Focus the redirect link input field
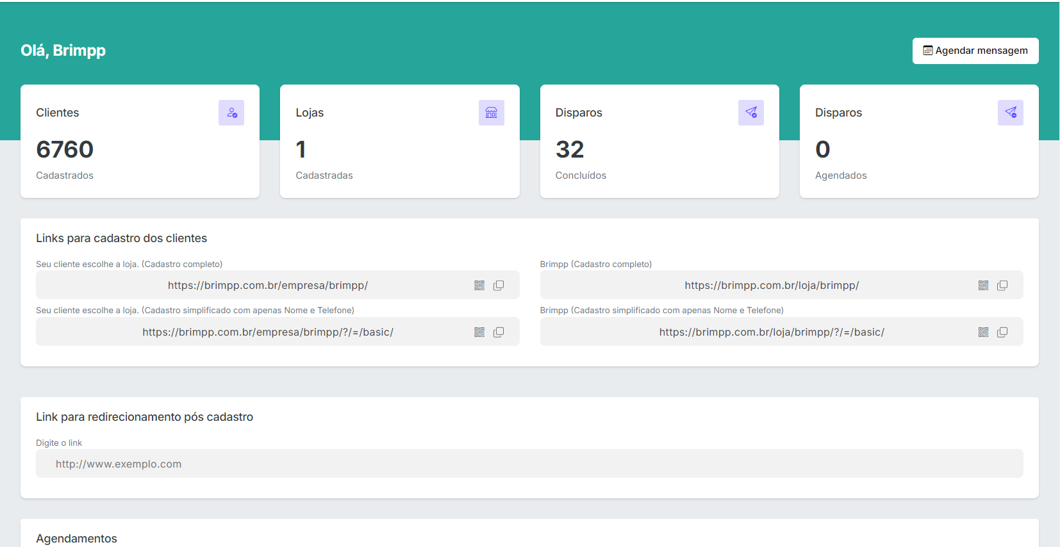The width and height of the screenshot is (1060, 547). point(529,464)
